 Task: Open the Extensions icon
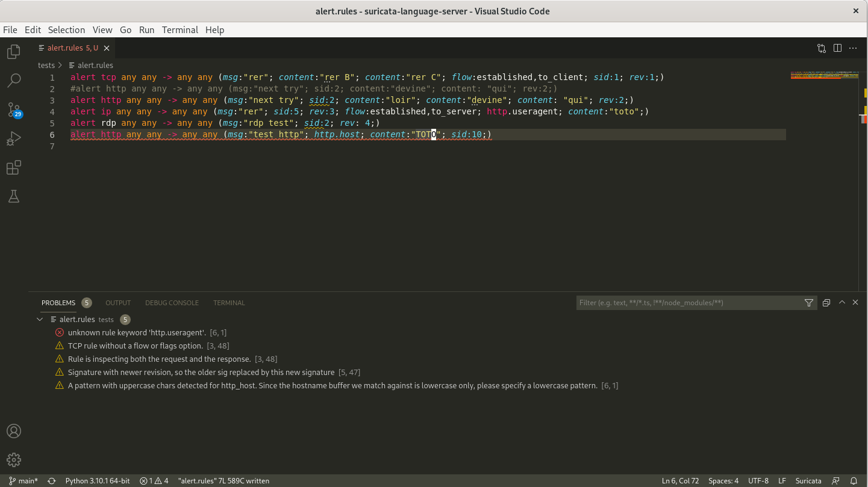coord(13,167)
